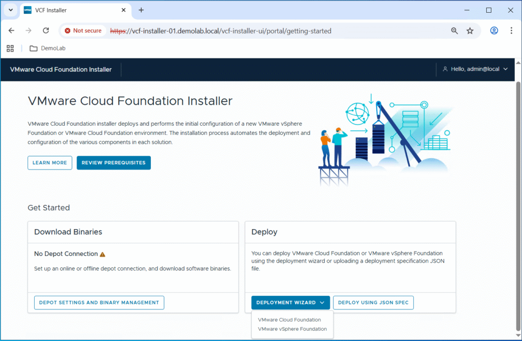Bookmark this page with the star icon

coord(470,31)
